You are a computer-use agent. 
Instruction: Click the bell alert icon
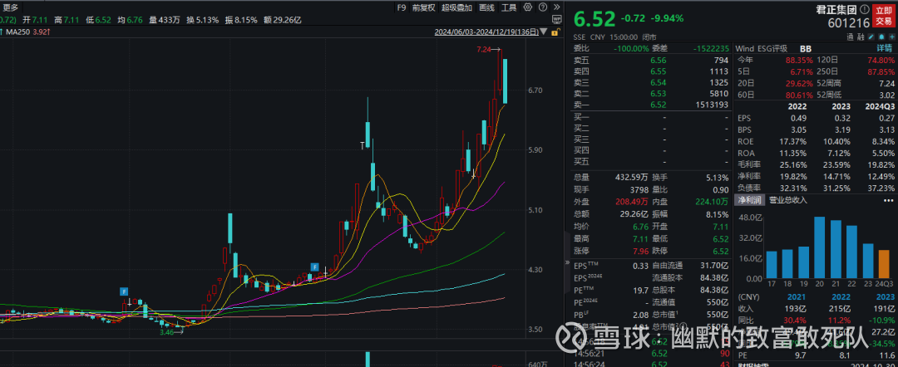(x=881, y=37)
